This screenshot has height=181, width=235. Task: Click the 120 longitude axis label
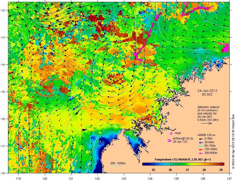coord(45,178)
